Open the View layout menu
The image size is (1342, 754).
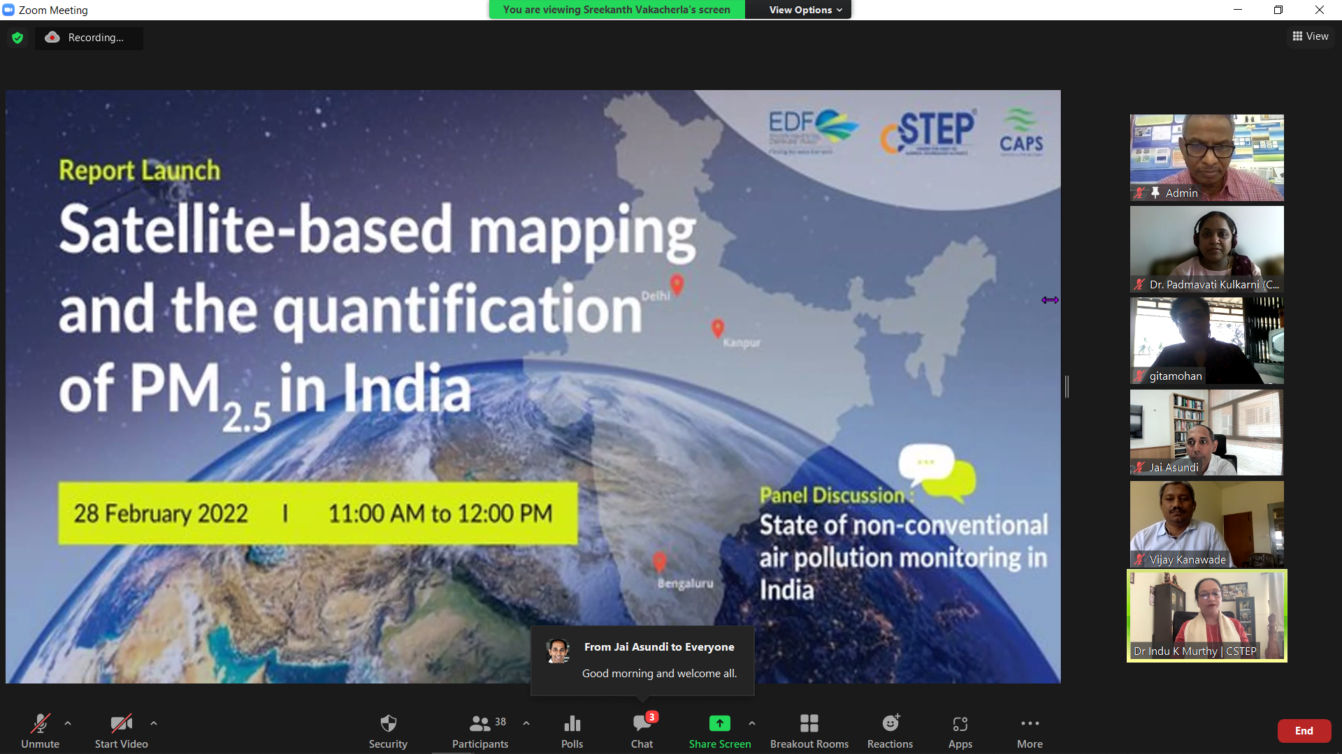coord(1311,36)
